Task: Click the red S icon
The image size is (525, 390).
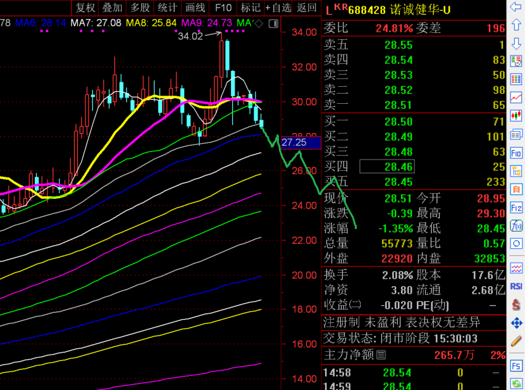Action: pyautogui.click(x=516, y=305)
